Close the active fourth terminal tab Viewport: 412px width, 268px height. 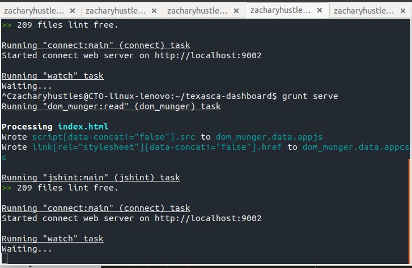point(320,10)
